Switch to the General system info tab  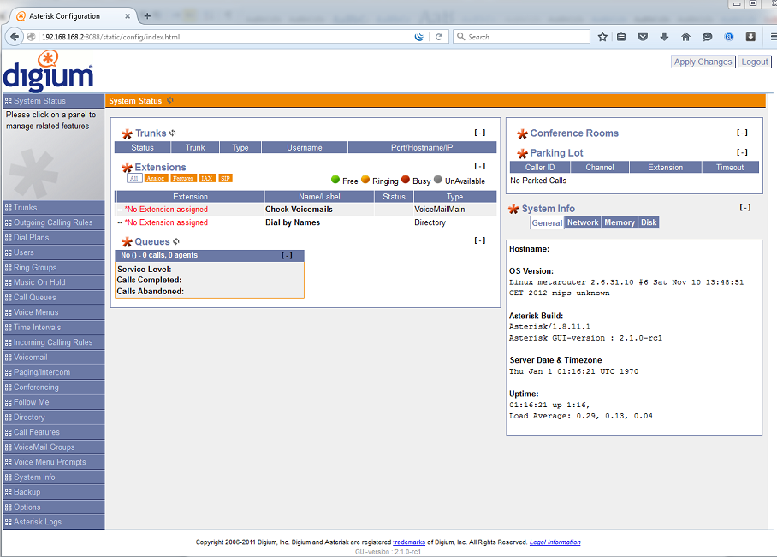[x=547, y=223]
